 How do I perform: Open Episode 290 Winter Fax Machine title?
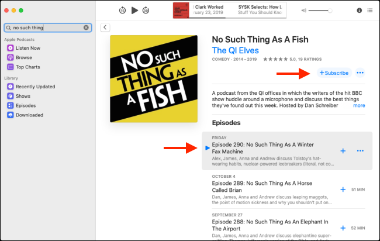coord(262,148)
